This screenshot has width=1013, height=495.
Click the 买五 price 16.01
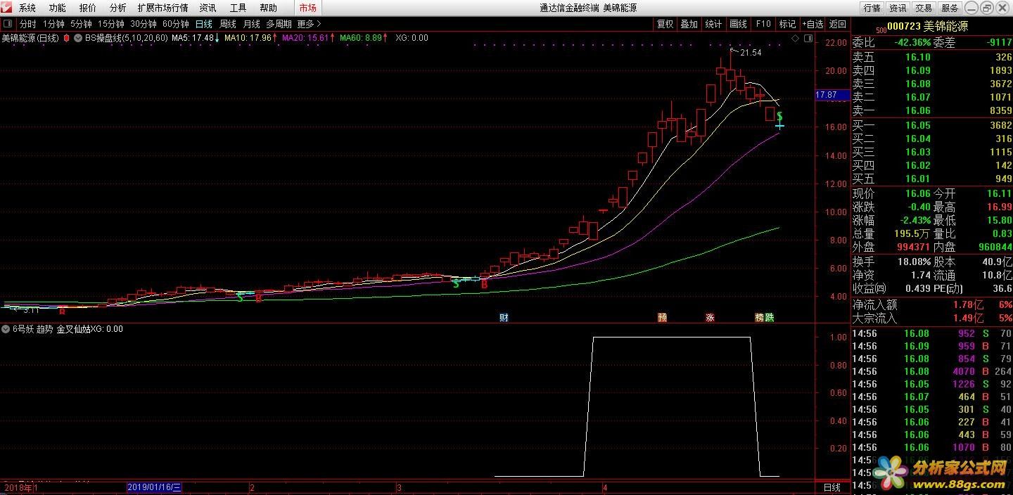917,179
